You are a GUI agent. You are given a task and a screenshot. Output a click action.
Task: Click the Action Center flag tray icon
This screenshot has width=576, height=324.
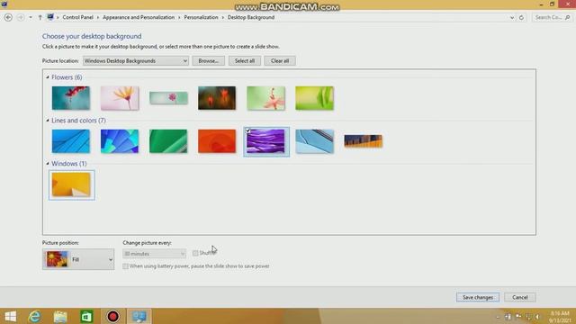tap(518, 316)
